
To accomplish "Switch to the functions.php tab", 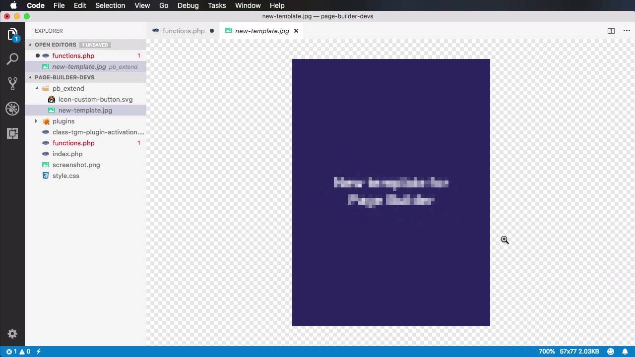I will pyautogui.click(x=183, y=31).
